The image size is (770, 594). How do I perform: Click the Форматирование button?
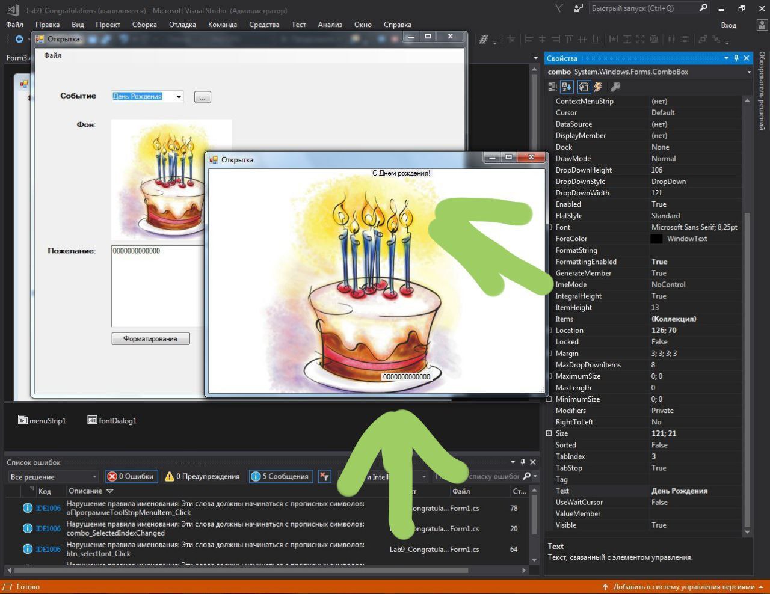pyautogui.click(x=150, y=339)
